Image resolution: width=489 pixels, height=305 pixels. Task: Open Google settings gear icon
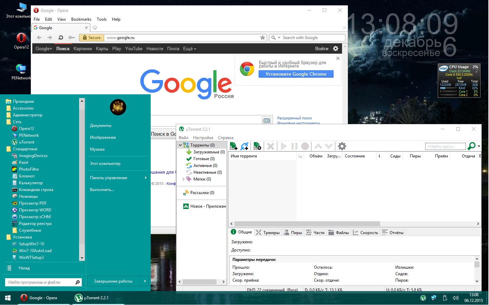pos(336,49)
